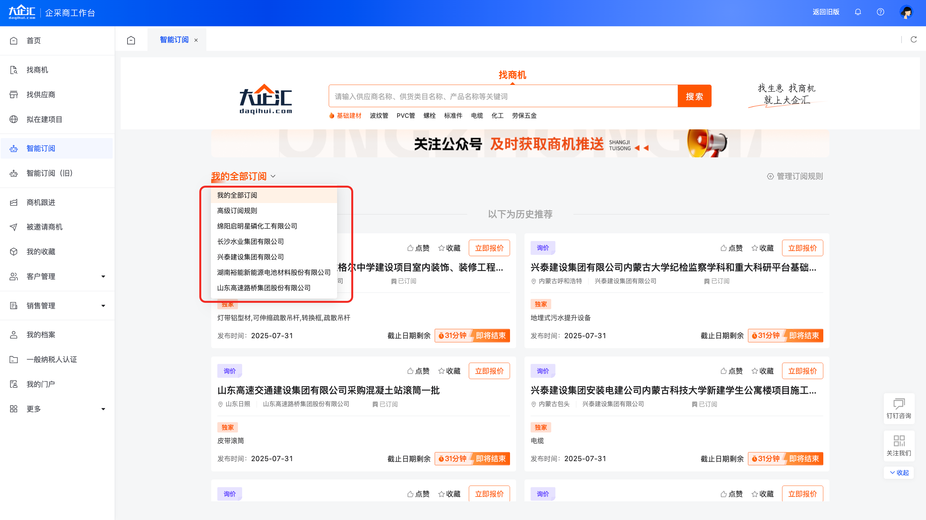The image size is (926, 520).
Task: Close the 智能订阅 tab
Action: click(x=196, y=40)
